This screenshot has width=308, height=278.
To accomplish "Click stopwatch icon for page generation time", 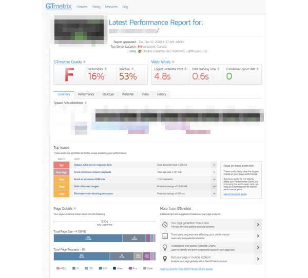I will coord(165,225).
